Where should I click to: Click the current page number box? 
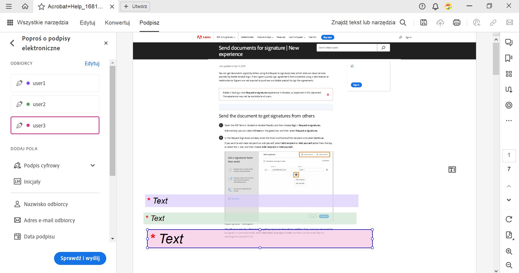point(509,155)
